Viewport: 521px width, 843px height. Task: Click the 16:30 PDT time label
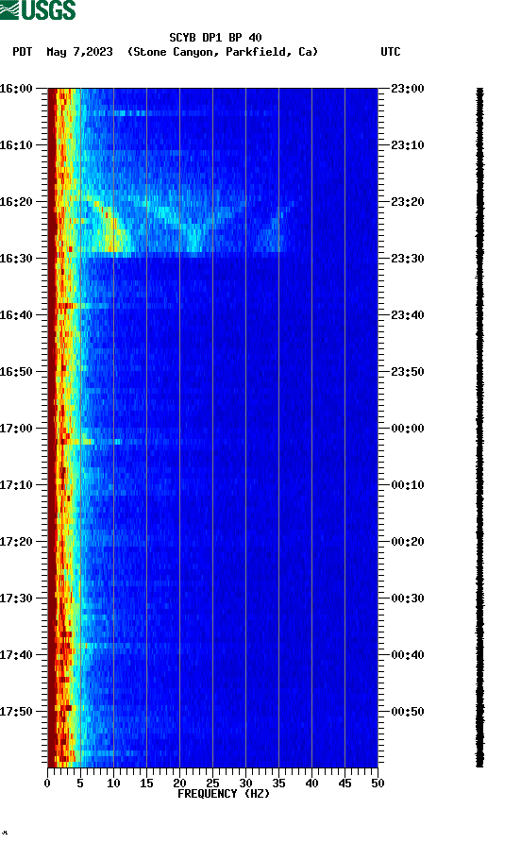point(16,258)
